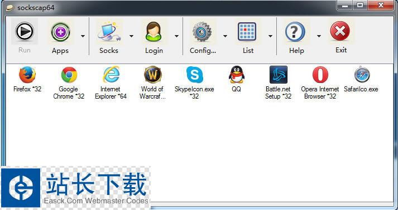Click the Login user icon
Image resolution: width=398 pixels, height=210 pixels.
(154, 31)
